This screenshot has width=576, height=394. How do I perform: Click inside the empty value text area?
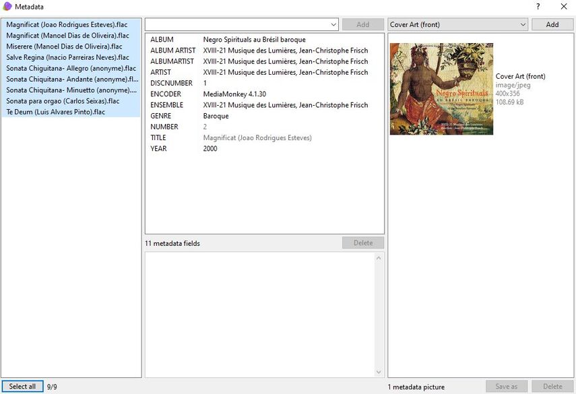(260, 315)
